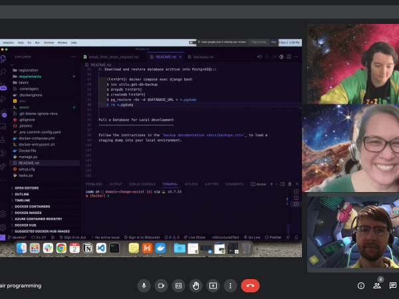Open the meeting chat panel
Image resolution: width=399 pixels, height=299 pixels.
[x=393, y=286]
